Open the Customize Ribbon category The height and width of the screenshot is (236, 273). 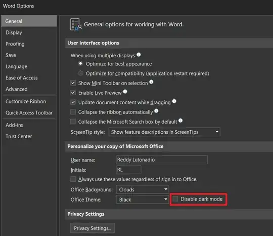[x=29, y=101]
